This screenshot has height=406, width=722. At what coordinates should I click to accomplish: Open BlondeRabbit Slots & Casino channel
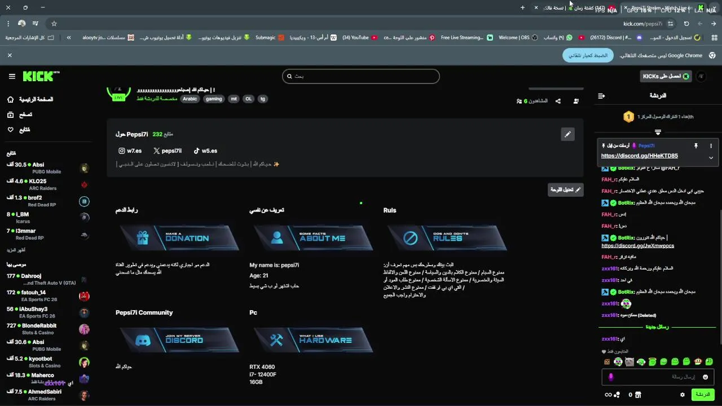point(47,329)
